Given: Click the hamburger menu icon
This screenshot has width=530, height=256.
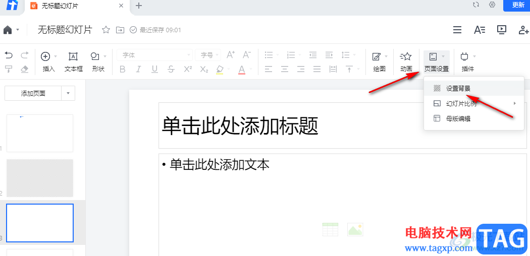Looking at the screenshot, I should coord(457,30).
